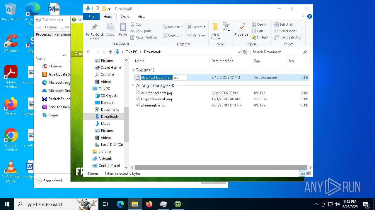Viewport: 375px width, 210px height.
Task: Click the navigation pane vertical scrollbar
Action: 127,125
